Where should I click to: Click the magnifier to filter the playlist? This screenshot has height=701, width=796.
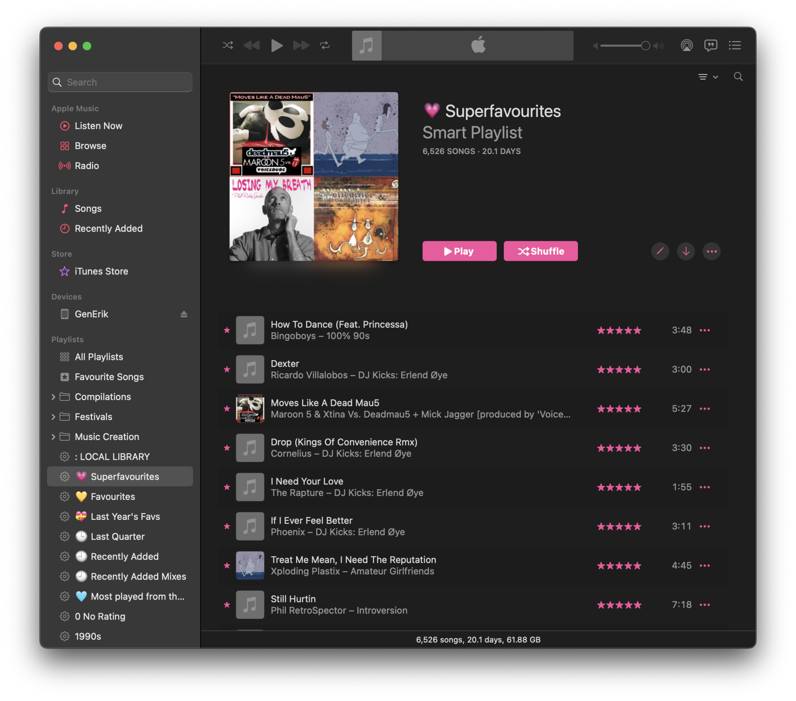738,76
